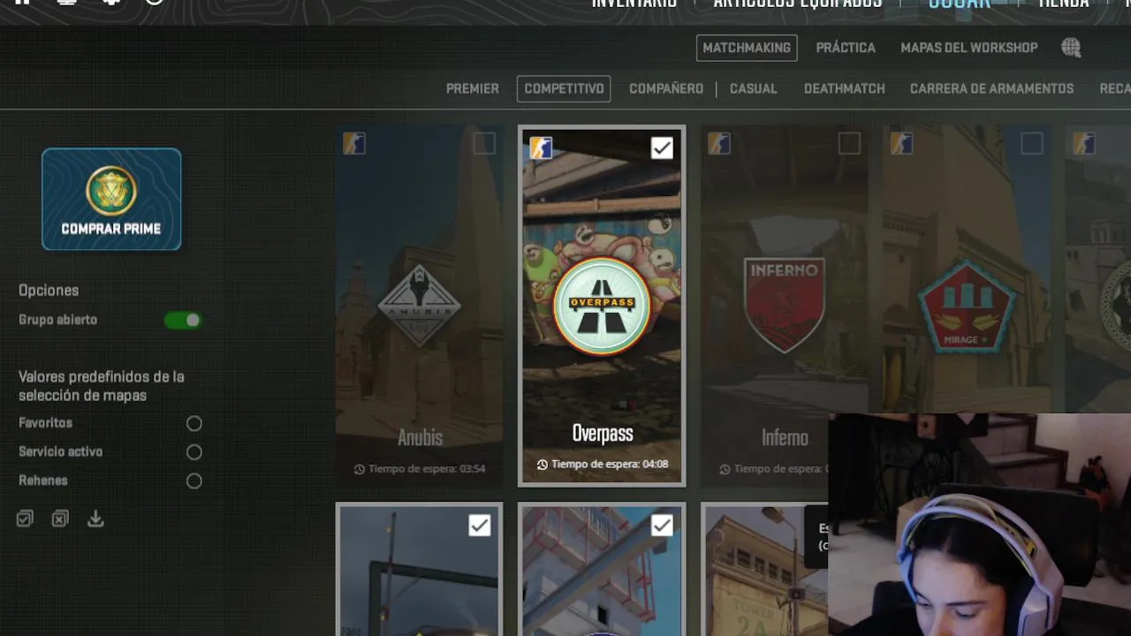Click the Anubis wait time 03:54 text
This screenshot has height=636, width=1131.
tap(427, 469)
